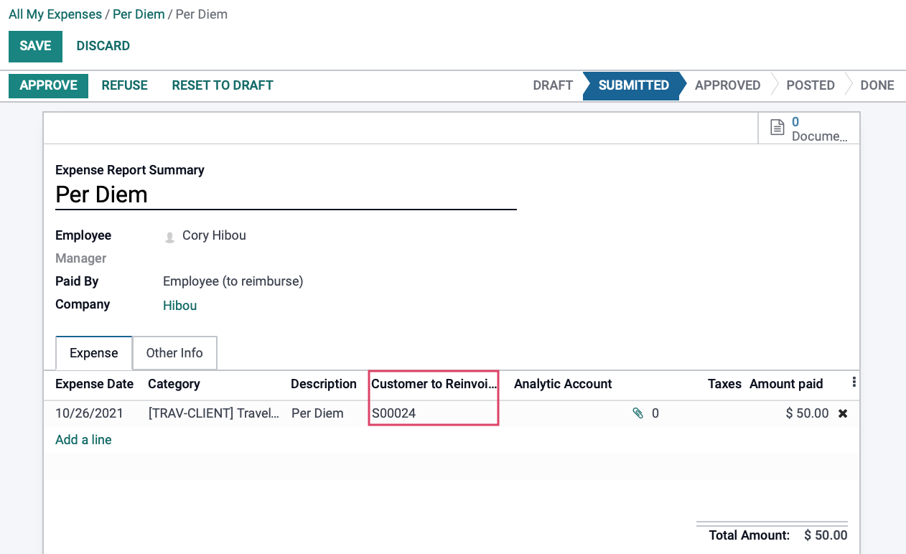Click the Total Amount $ 50.00 value
The height and width of the screenshot is (554, 906).
click(x=826, y=535)
